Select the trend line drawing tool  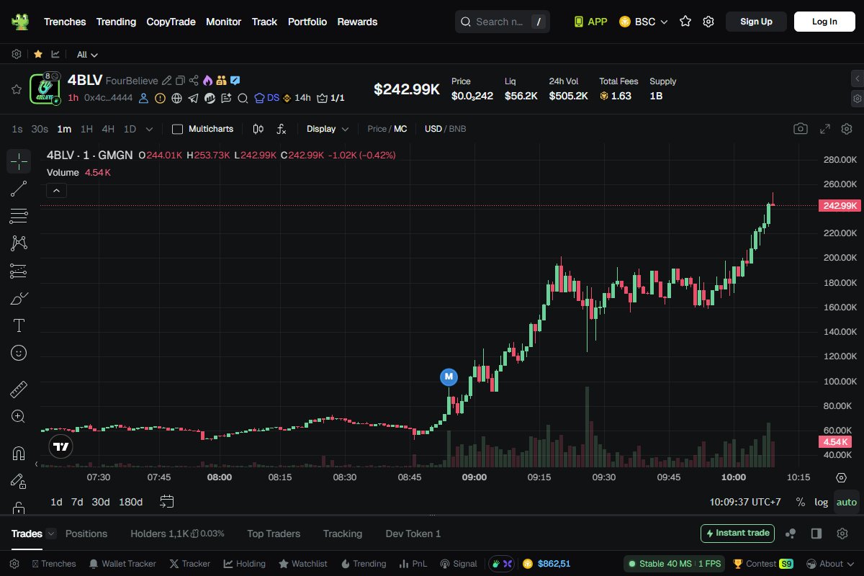tap(19, 189)
